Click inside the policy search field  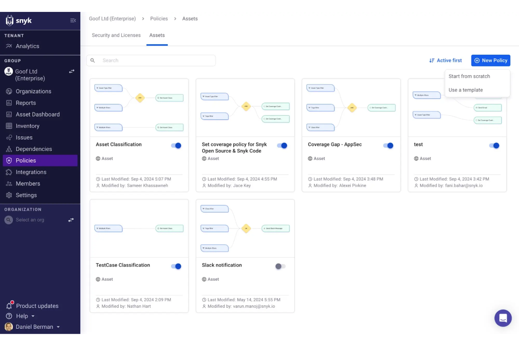[151, 60]
